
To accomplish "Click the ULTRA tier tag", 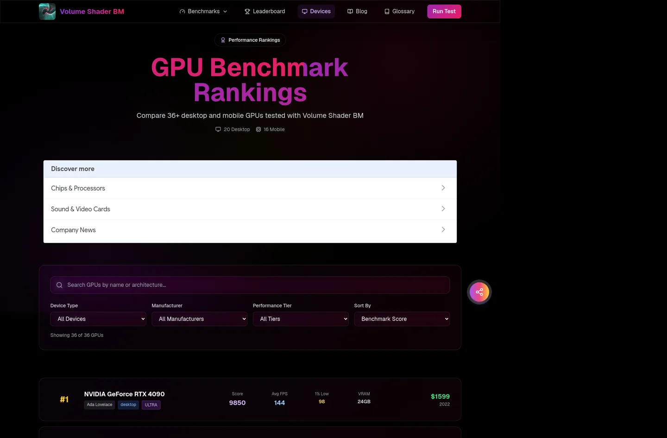I will point(151,405).
